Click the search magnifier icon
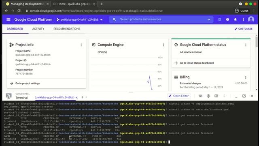Image resolution: width=259 pixels, height=146 pixels. [x=114, y=19]
